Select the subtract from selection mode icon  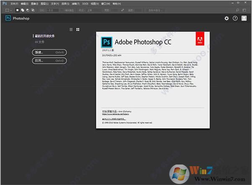pos(27,10)
